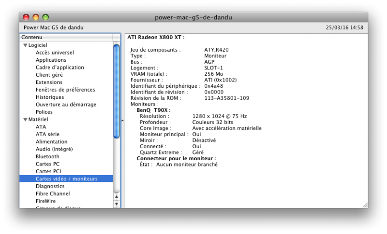Select Polices in the Logiciel list
Screen dimensions: 387x234
pos(44,112)
